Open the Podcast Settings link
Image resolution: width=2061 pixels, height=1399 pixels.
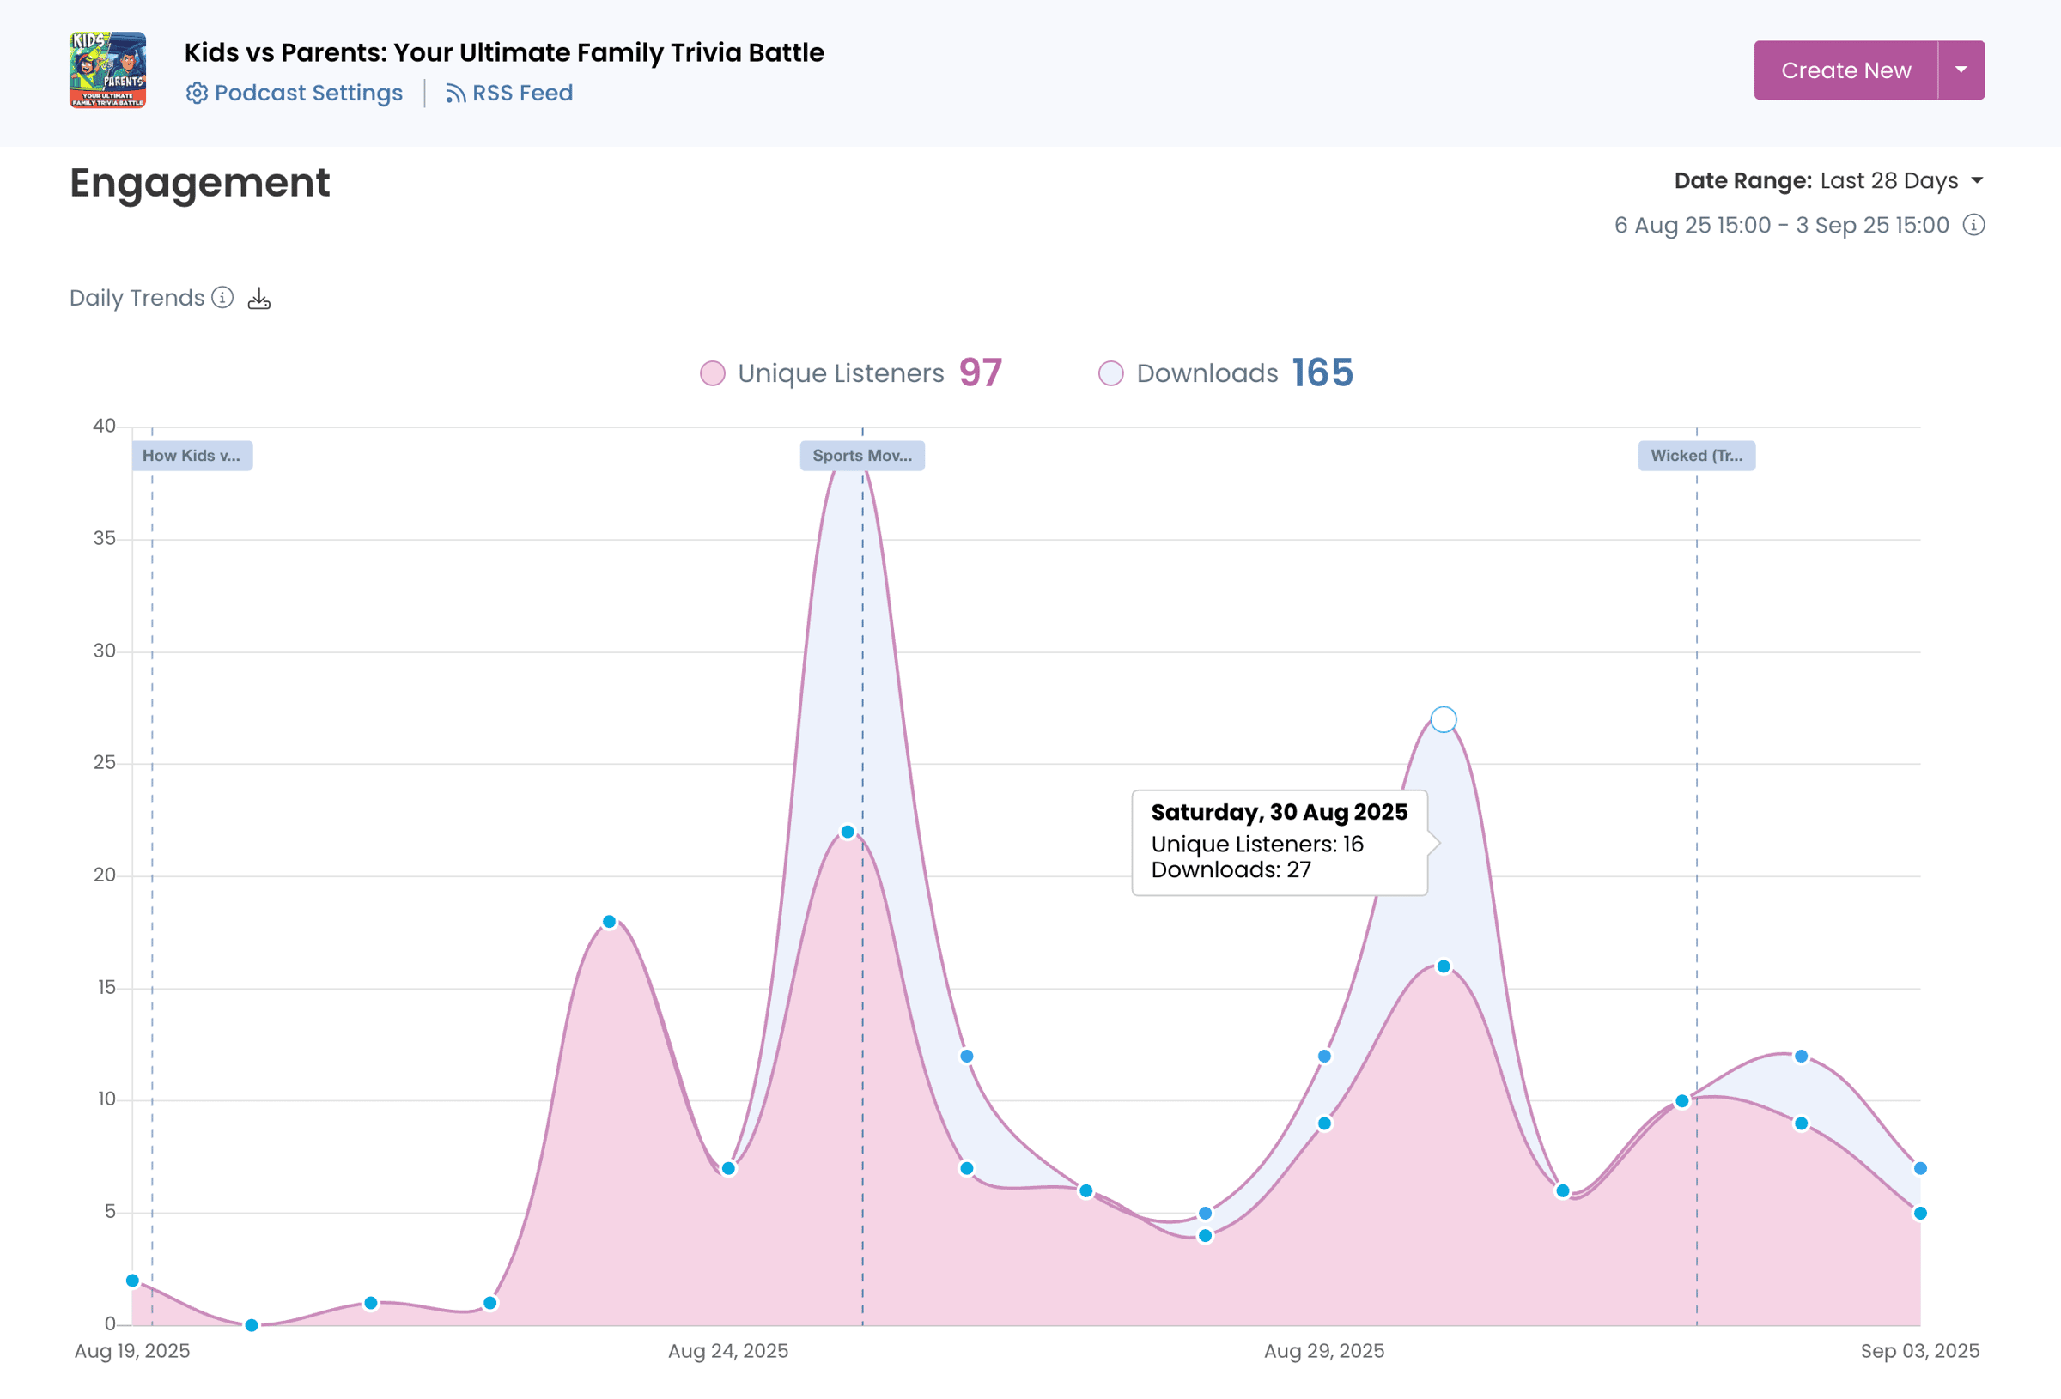[307, 93]
